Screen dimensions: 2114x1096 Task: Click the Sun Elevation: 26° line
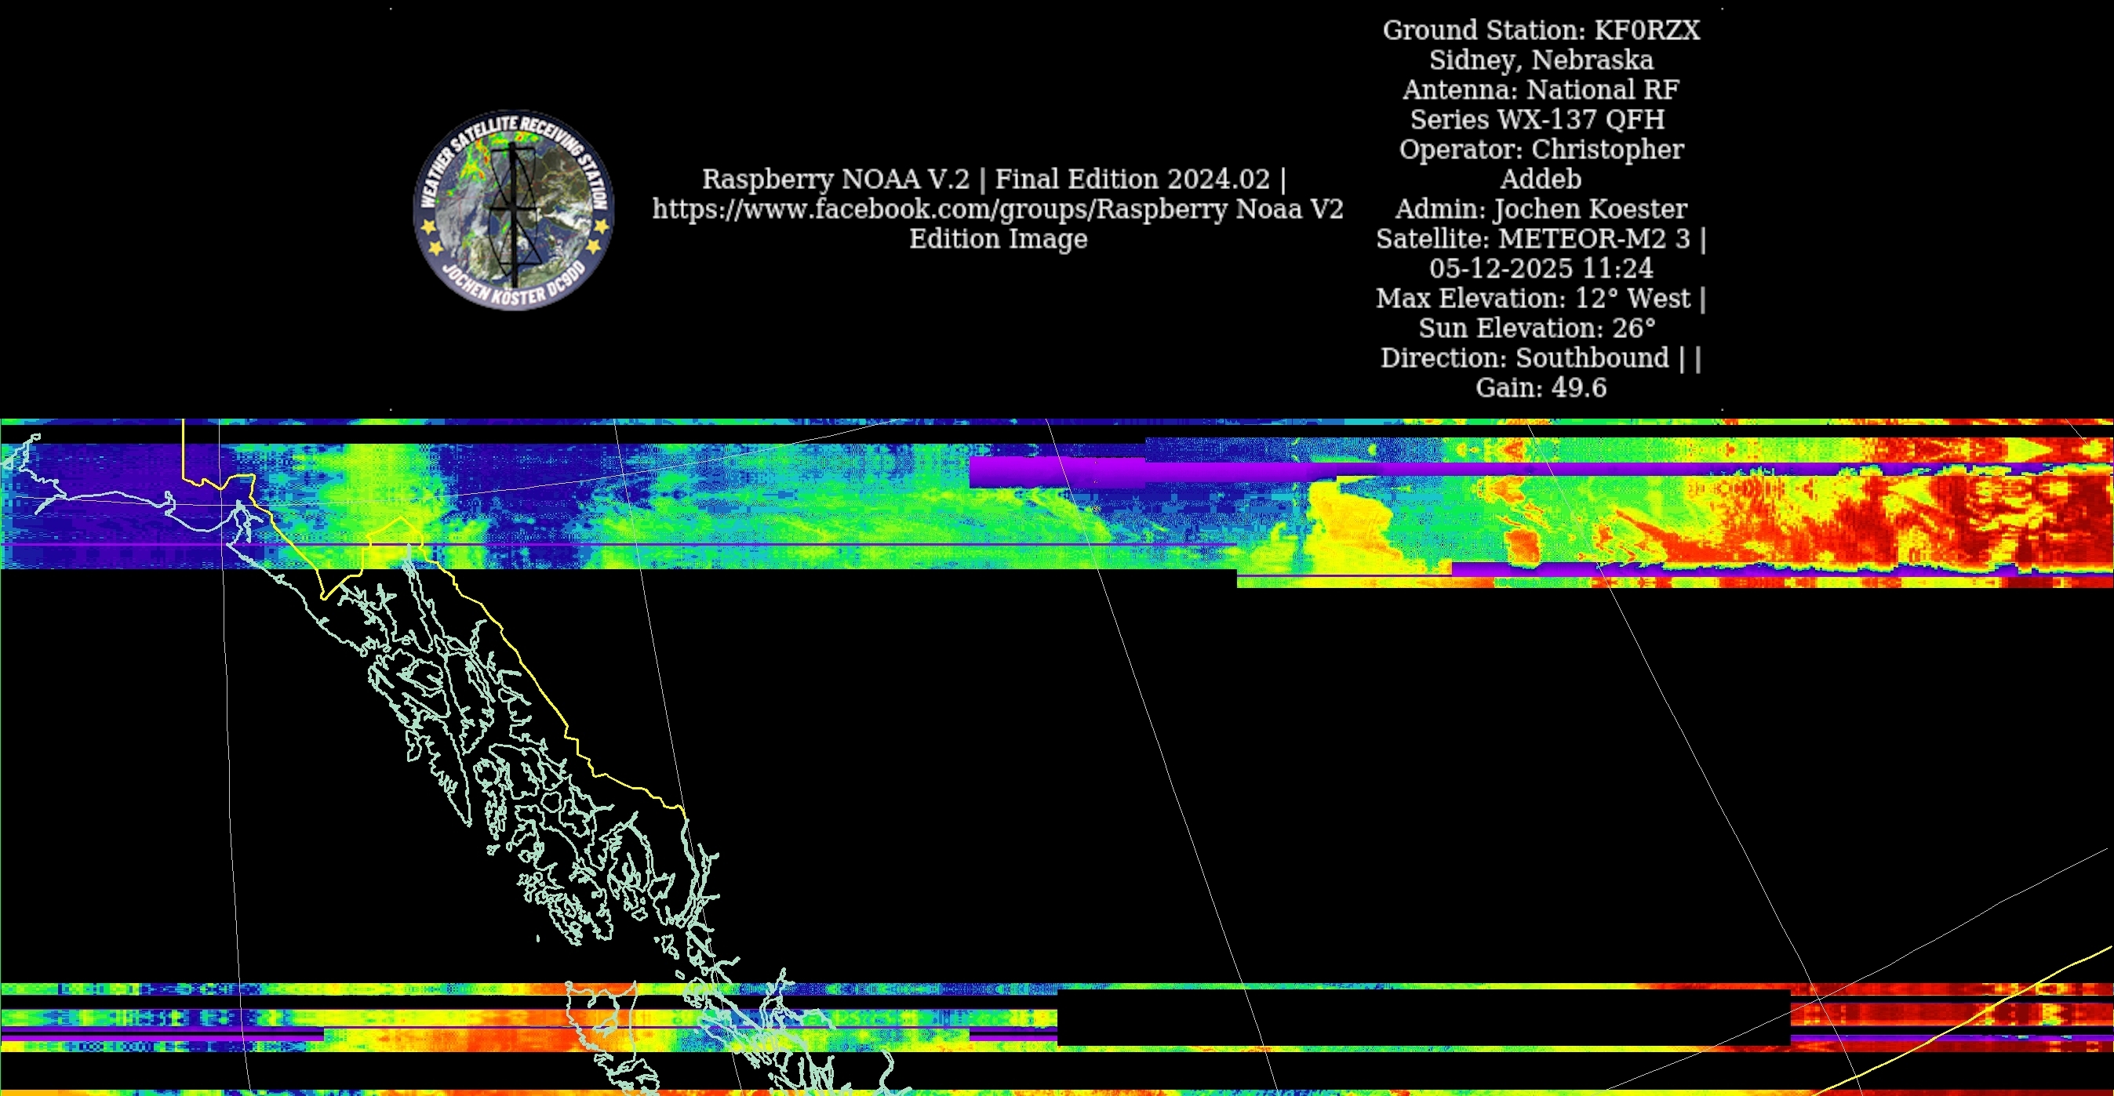1536,328
